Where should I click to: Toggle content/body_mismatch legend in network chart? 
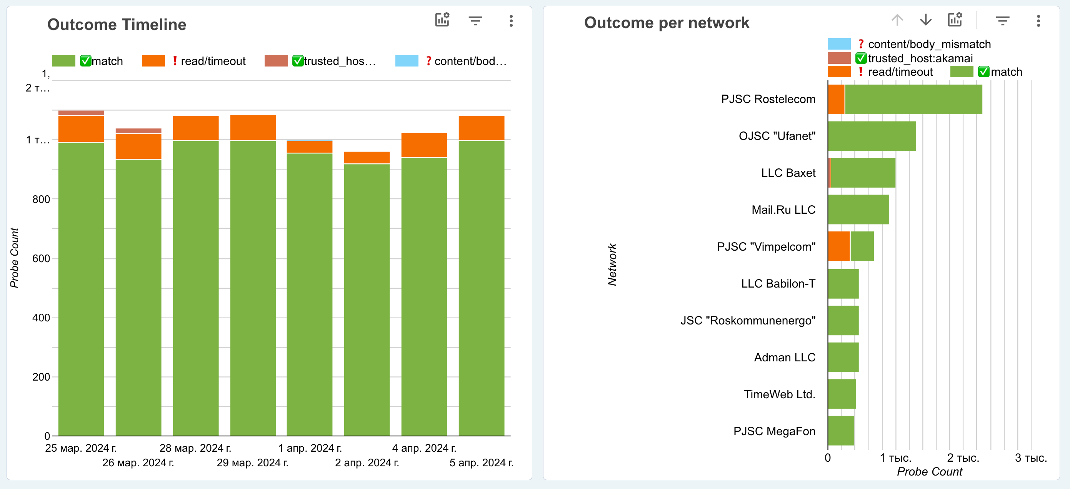(x=929, y=44)
